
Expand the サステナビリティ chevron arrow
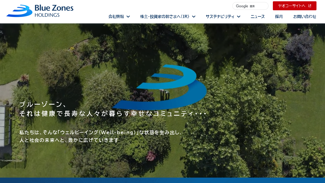point(239,17)
